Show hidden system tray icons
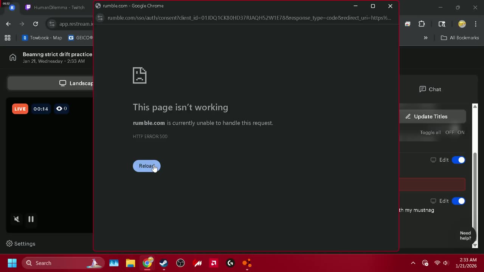 tap(413, 263)
